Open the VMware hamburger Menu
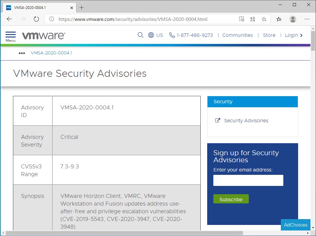The height and width of the screenshot is (236, 316). 10,36
